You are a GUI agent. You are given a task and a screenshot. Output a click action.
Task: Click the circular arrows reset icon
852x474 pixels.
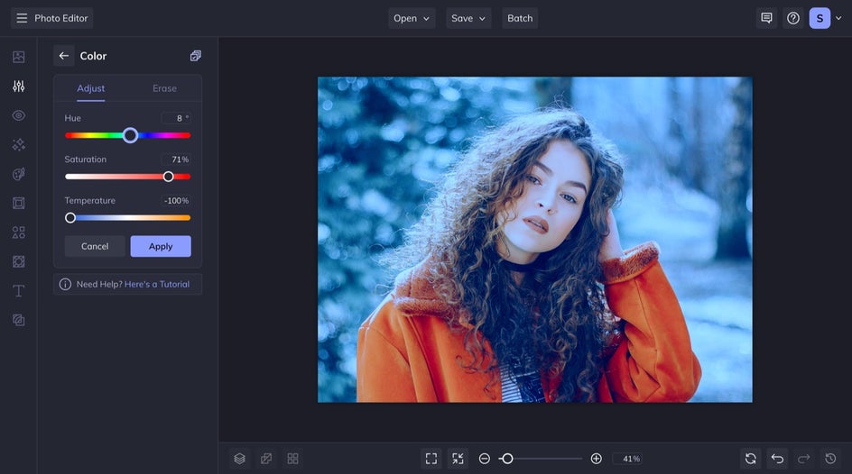pyautogui.click(x=751, y=459)
